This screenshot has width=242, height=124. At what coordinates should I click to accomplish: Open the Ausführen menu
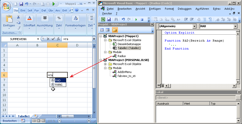tap(202, 9)
